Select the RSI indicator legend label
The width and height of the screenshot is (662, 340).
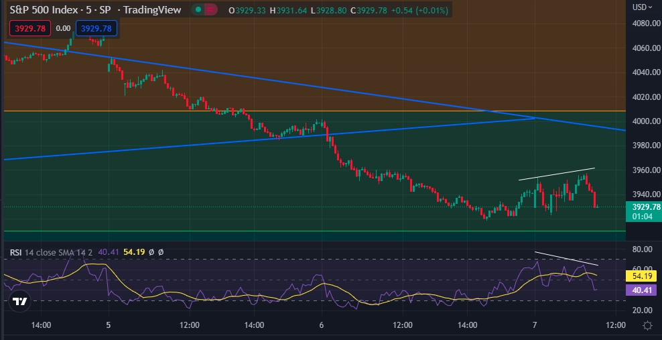pyautogui.click(x=16, y=252)
